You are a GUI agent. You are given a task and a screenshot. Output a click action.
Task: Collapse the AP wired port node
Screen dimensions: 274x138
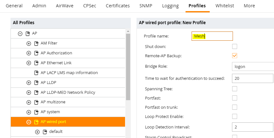[x=29, y=122]
